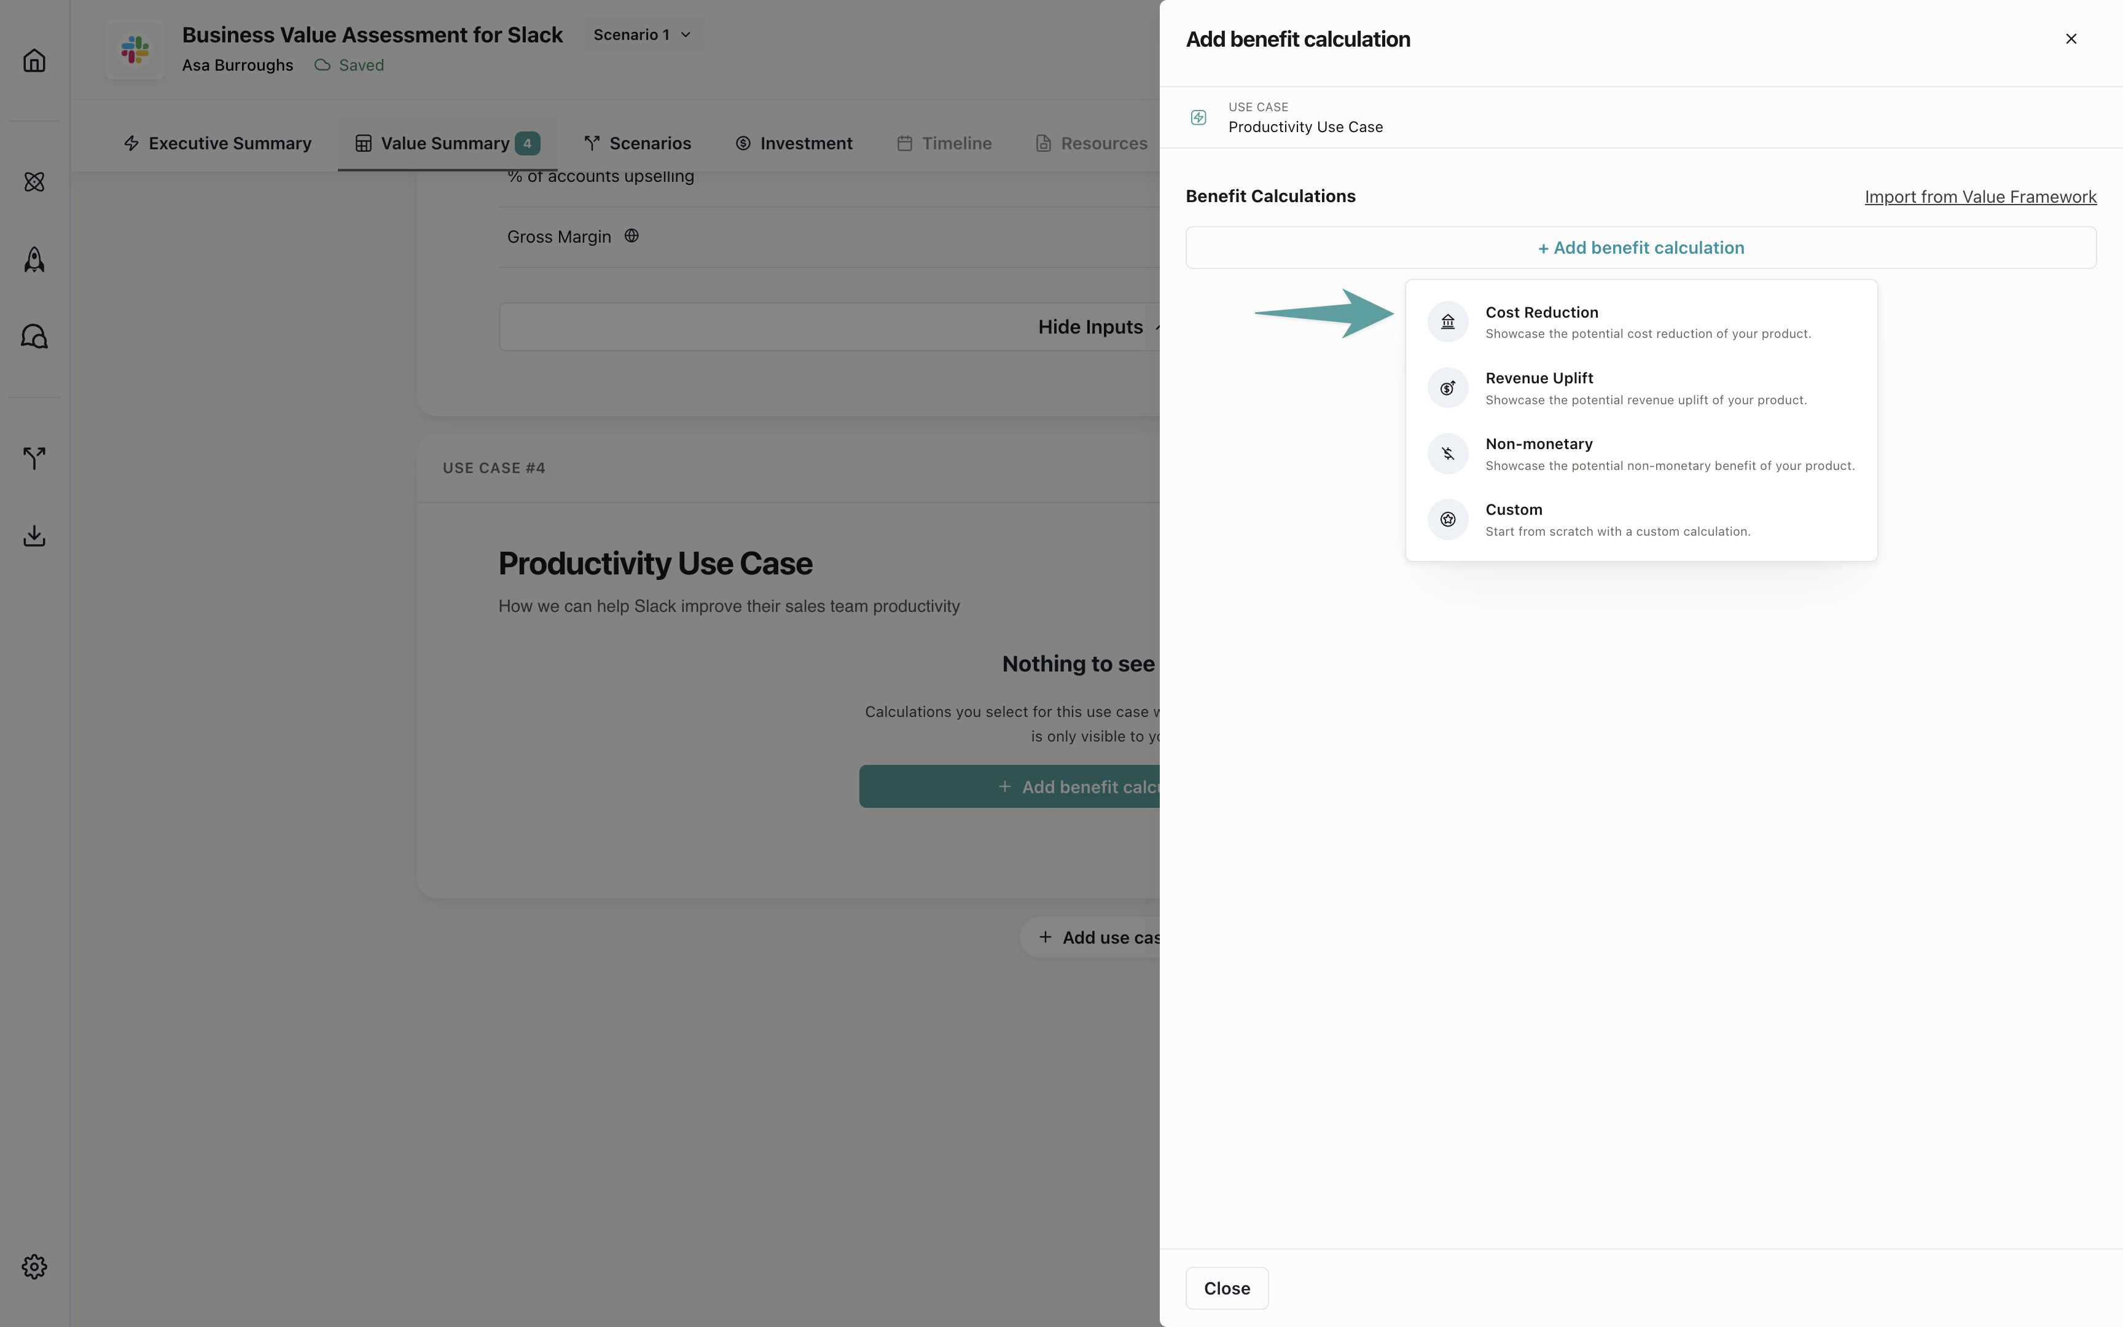
Task: Click Import from Value Framework link
Action: [x=1980, y=197]
